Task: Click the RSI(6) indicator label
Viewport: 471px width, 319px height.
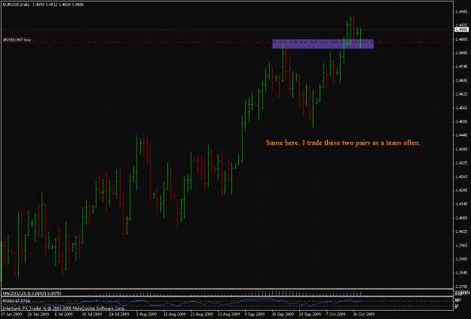Action: [x=15, y=300]
